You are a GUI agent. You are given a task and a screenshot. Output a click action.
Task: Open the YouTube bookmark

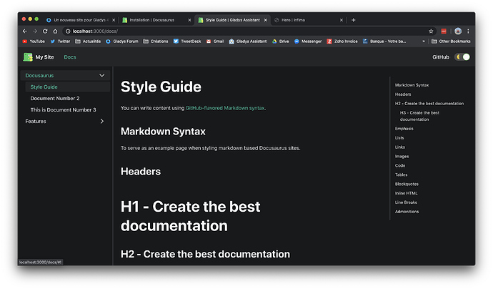(34, 41)
